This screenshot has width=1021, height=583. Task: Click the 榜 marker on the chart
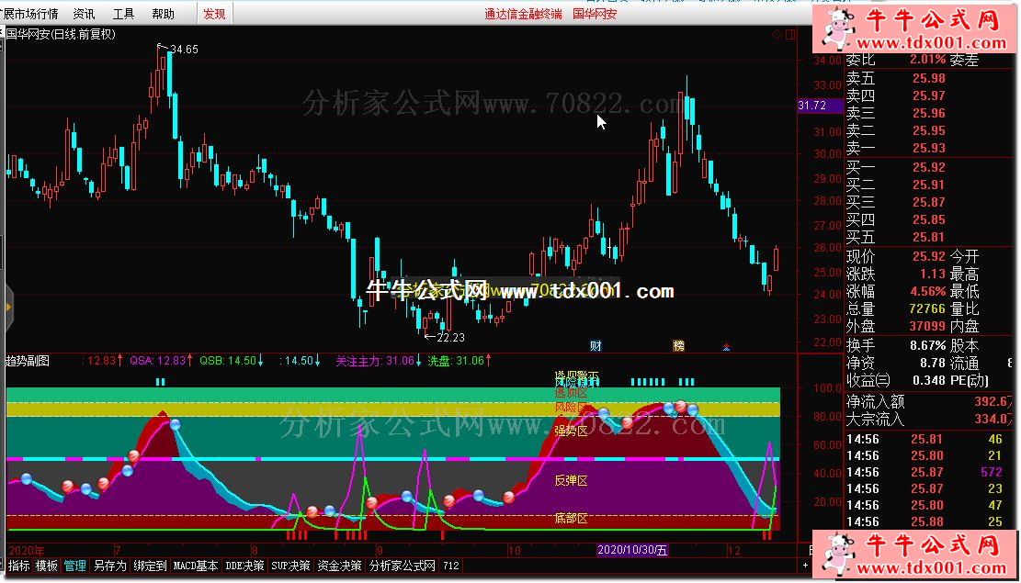[x=679, y=345]
